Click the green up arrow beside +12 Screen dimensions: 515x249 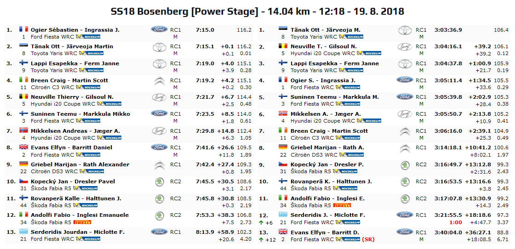(261, 239)
